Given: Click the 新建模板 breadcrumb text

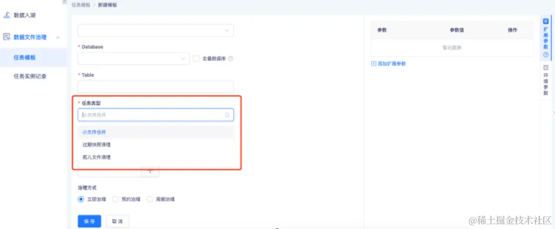Looking at the screenshot, I should click(x=108, y=5).
